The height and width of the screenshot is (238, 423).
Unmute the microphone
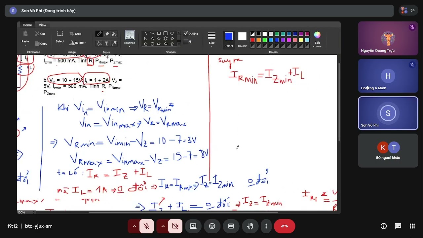[x=147, y=226]
